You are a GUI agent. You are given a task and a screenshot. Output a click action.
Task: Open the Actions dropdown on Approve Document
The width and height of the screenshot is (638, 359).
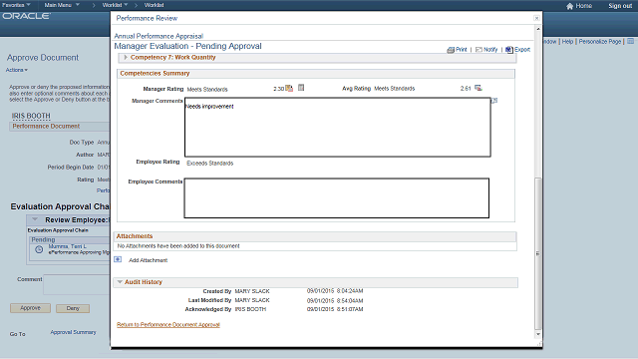17,70
